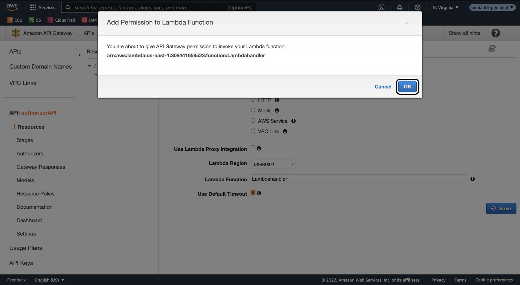Open Stages in the API sidebar
520x285 pixels.
point(25,140)
